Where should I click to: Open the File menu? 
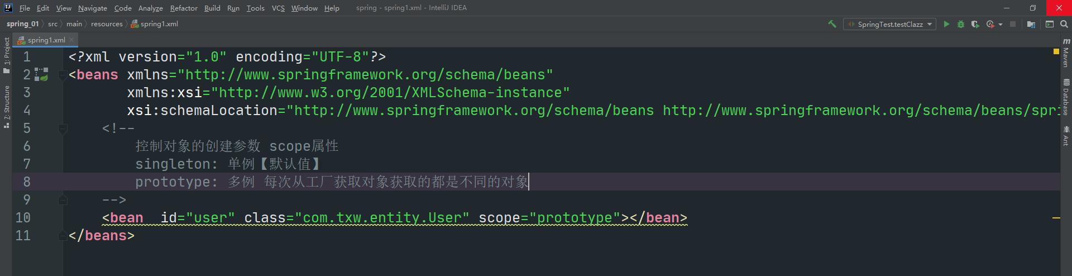(x=25, y=8)
